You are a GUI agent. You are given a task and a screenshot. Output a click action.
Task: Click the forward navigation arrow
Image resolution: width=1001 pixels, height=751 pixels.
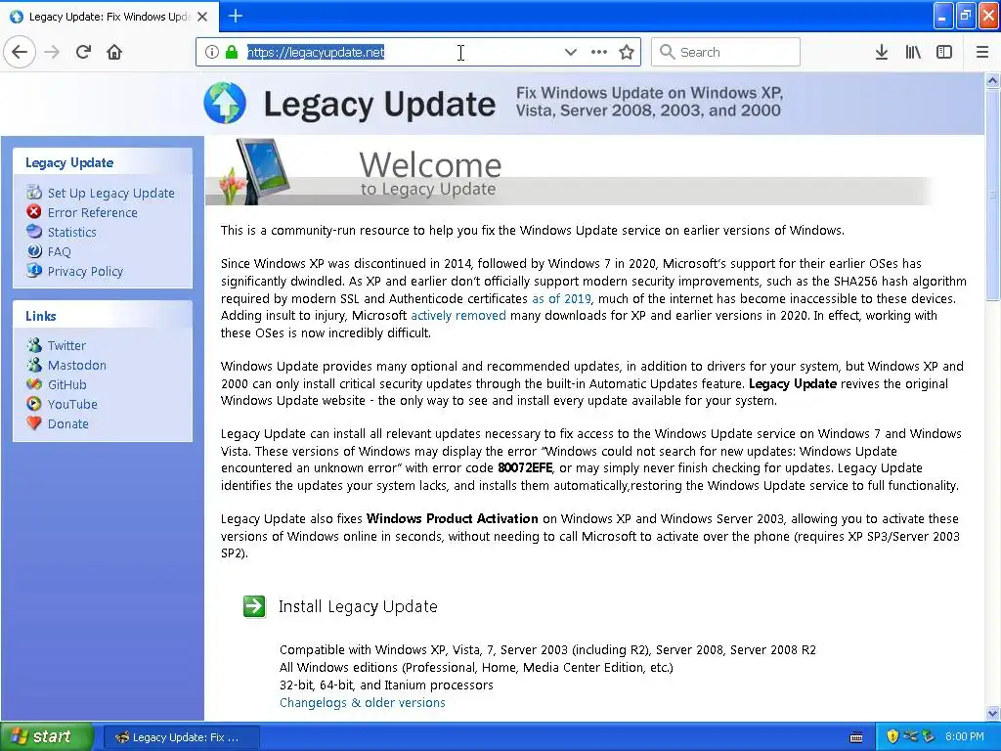click(x=53, y=52)
